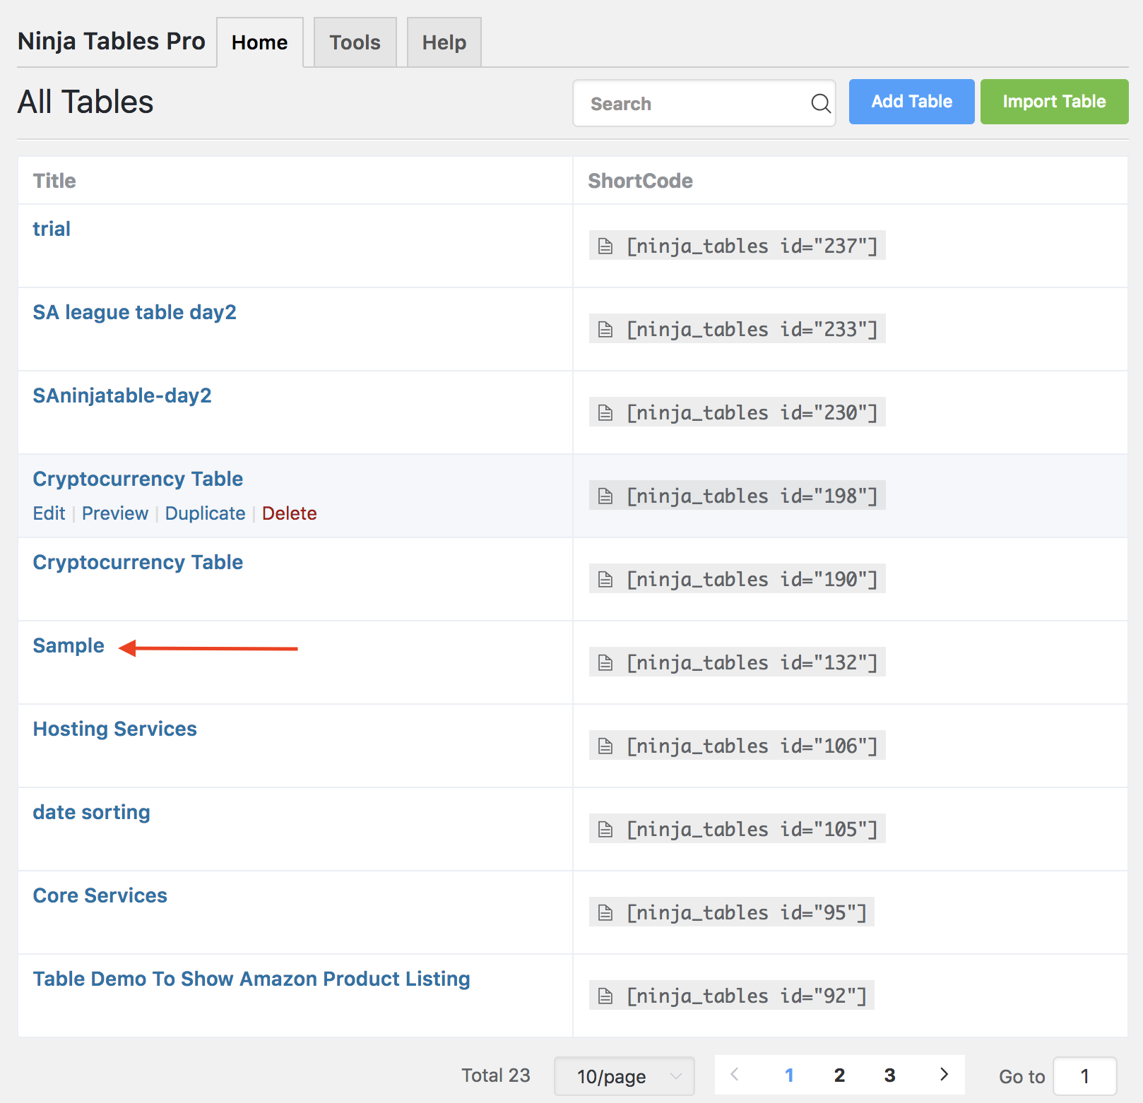This screenshot has width=1143, height=1103.
Task: Open the Core Services table
Action: click(100, 895)
